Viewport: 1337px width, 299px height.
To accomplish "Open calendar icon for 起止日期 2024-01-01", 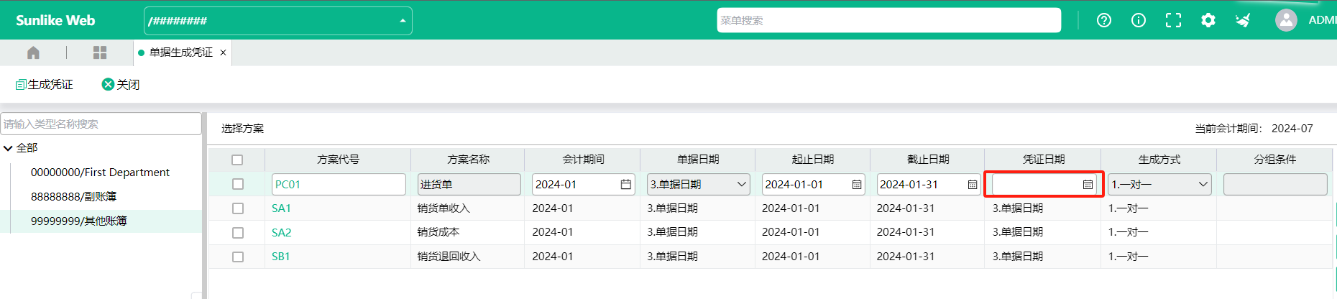I will [x=857, y=185].
